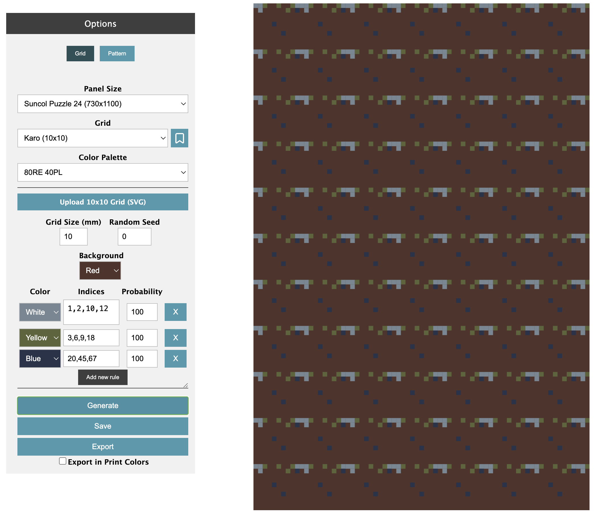Screen dimensions: 594x513
Task: Edit the Yellow indices field 3,6,9,18
Action: click(91, 338)
